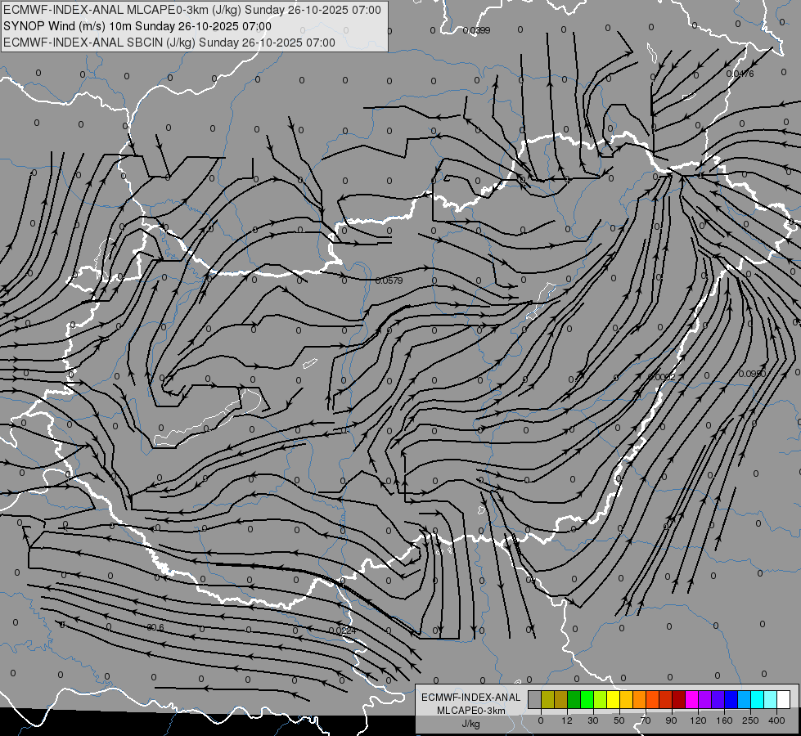Click the dark red legend swatch

click(x=679, y=699)
